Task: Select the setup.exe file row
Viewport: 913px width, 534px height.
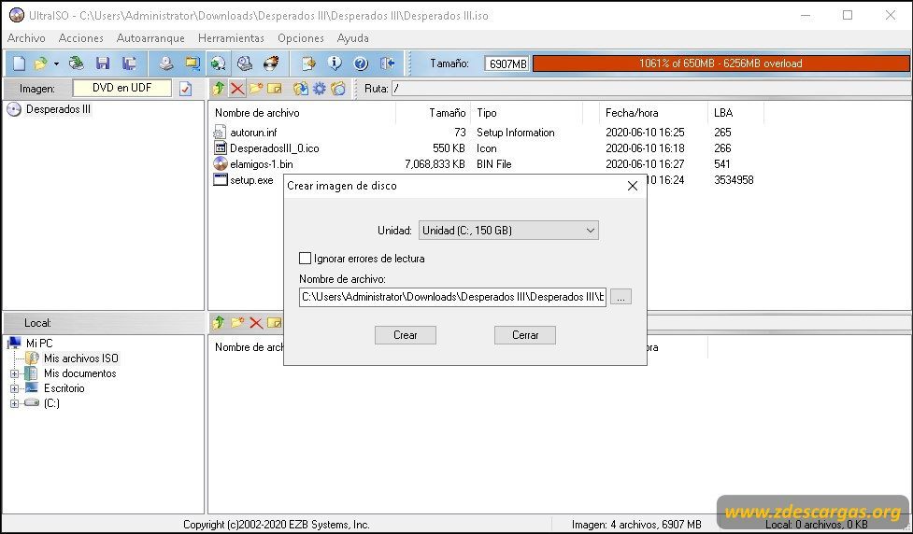Action: (x=243, y=180)
